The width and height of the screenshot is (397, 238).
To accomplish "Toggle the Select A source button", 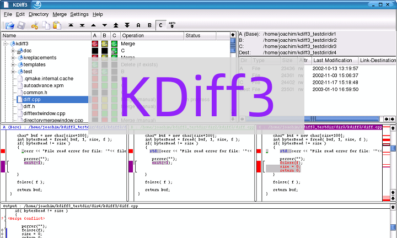I will [138, 25].
